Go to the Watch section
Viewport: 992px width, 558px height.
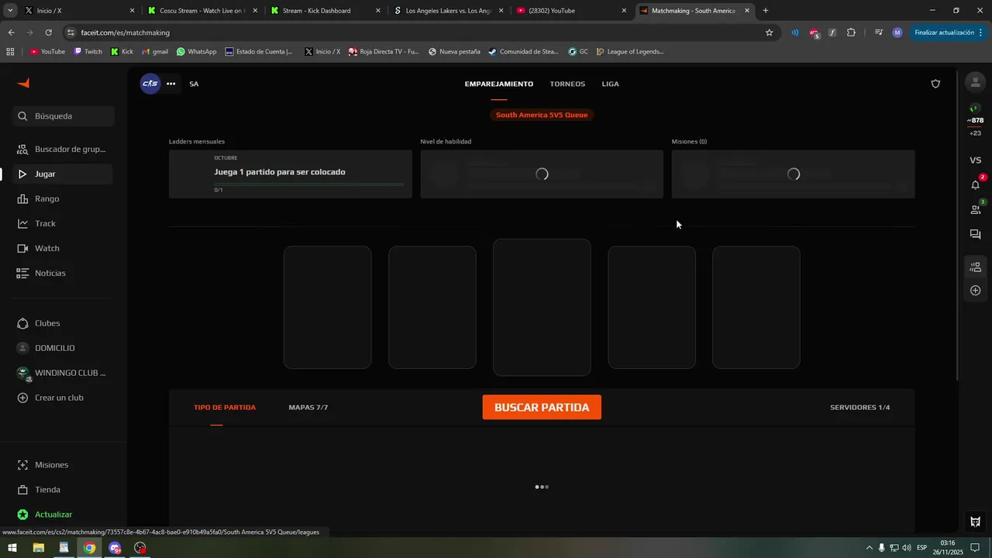coord(64,248)
